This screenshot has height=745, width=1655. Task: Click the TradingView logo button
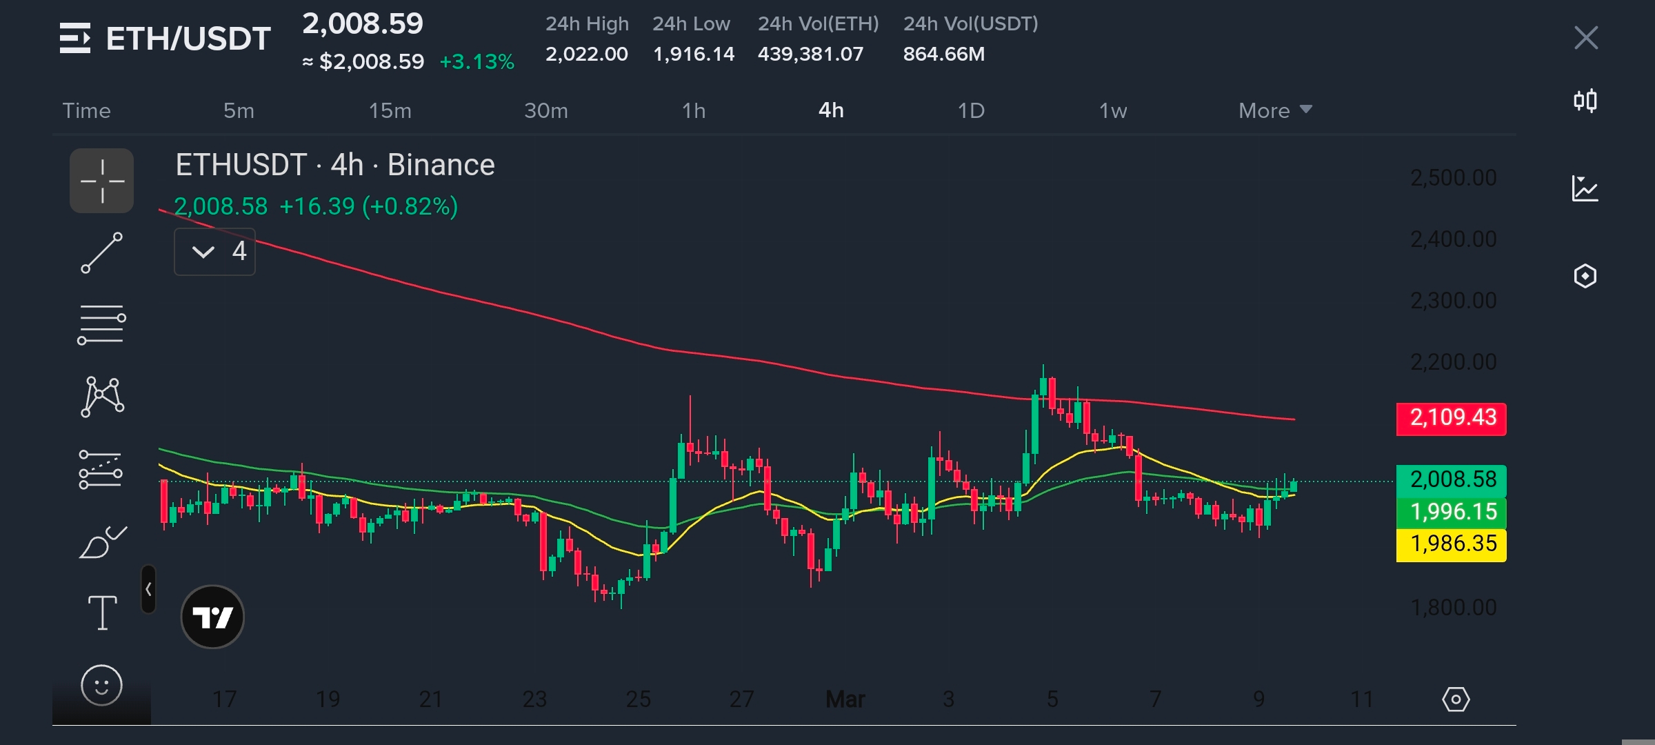point(212,617)
